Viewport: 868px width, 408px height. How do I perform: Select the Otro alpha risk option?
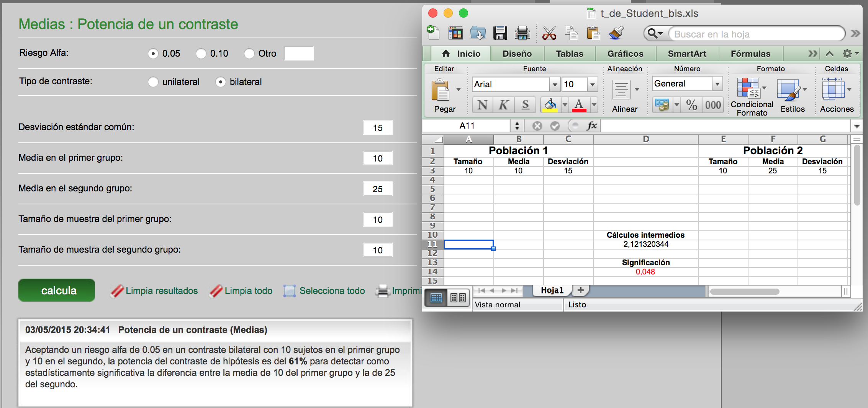pyautogui.click(x=249, y=54)
